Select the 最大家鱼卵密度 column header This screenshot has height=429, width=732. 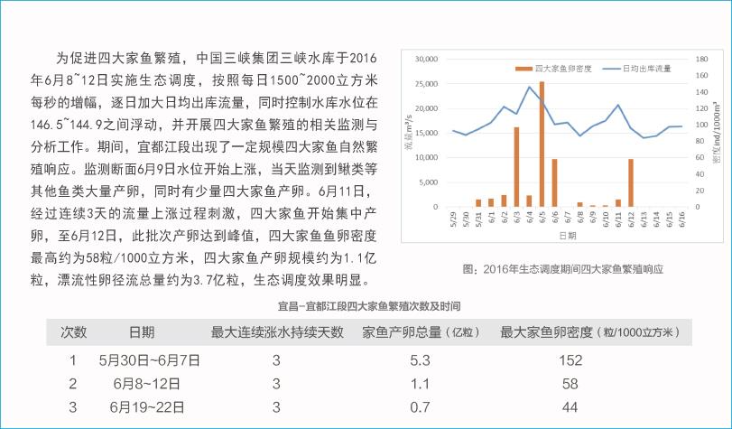coord(589,331)
